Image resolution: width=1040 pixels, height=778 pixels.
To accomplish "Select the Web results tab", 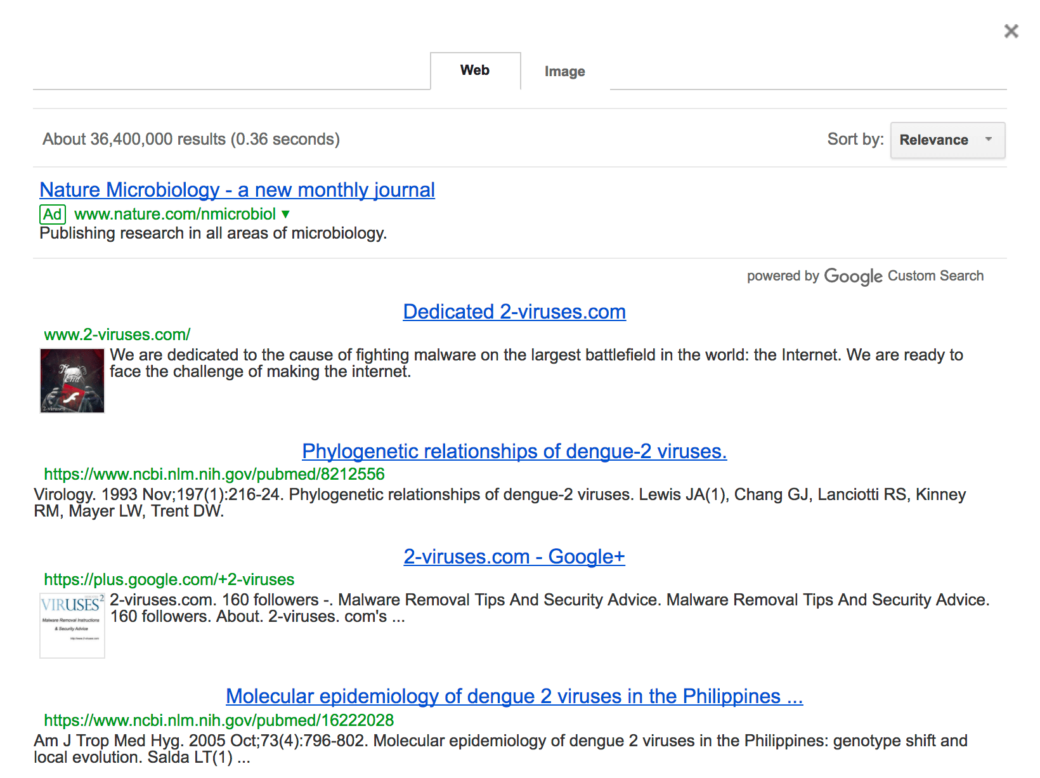I will click(474, 70).
